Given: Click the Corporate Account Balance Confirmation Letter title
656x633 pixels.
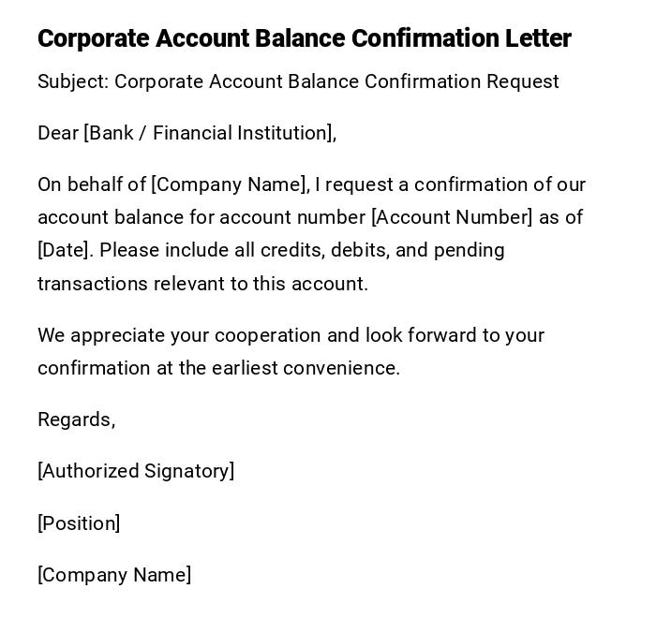Looking at the screenshot, I should coord(304,38).
